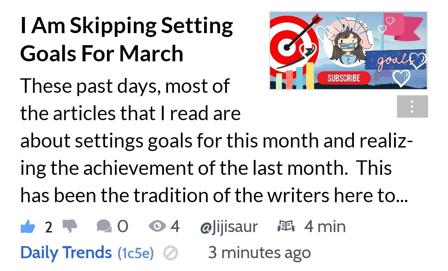Click the view count 4
Image resolution: width=448 pixels, height=271 pixels.
(175, 227)
